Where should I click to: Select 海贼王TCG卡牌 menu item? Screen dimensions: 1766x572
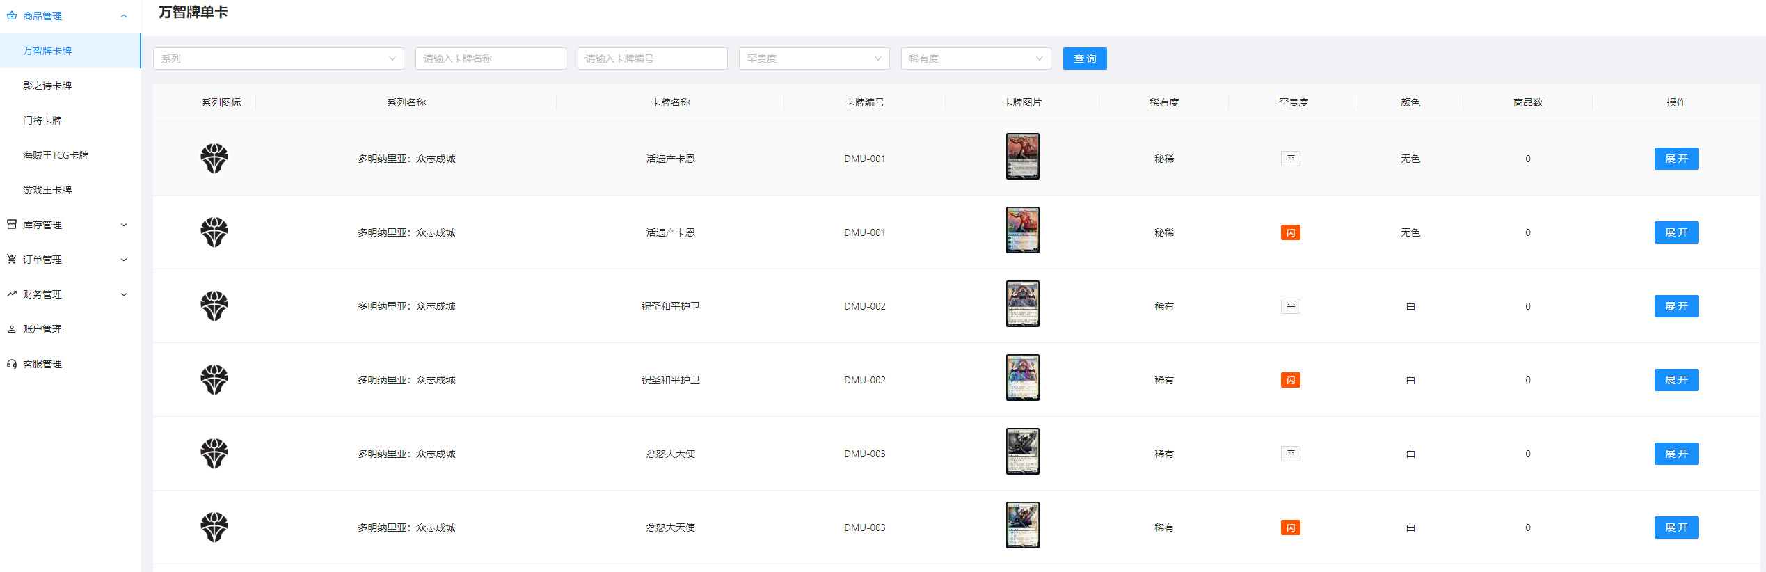(56, 155)
